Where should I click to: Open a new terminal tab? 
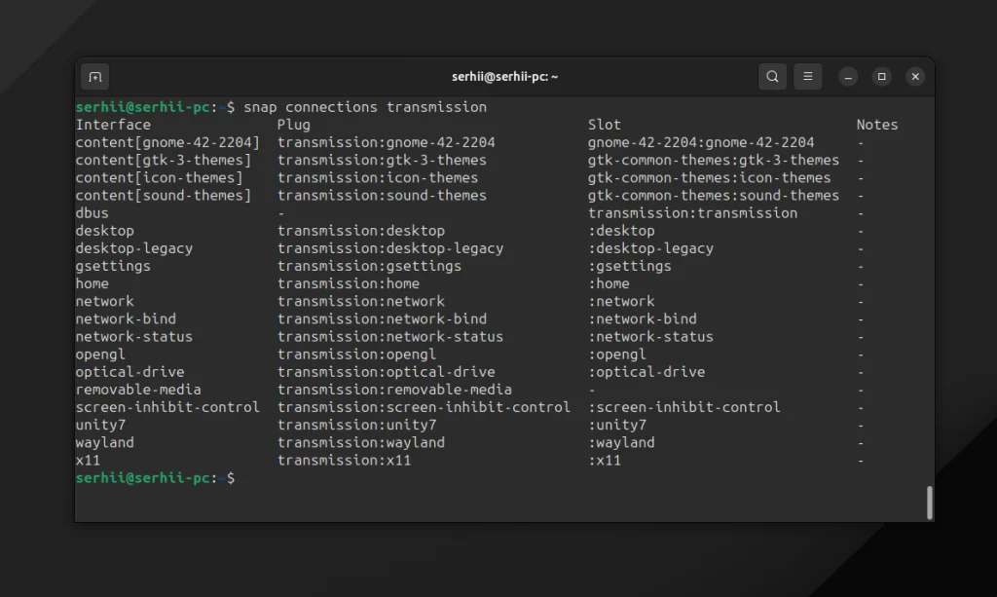(94, 76)
